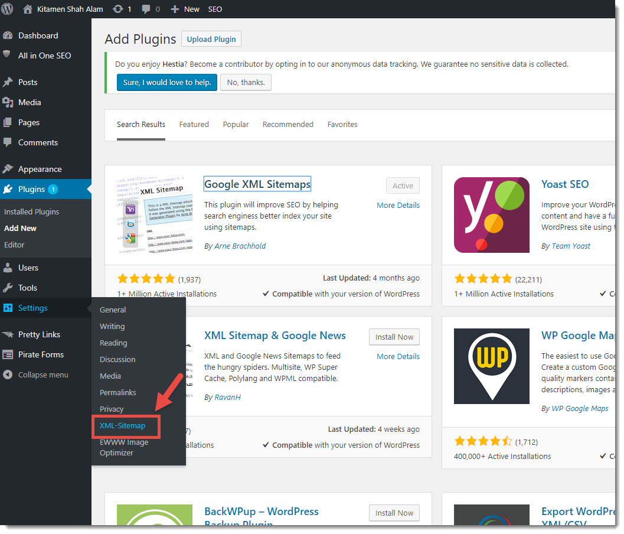Screen dimensions: 624x534
Task: Open EWWW Image Optimizer settings
Action: pyautogui.click(x=124, y=448)
